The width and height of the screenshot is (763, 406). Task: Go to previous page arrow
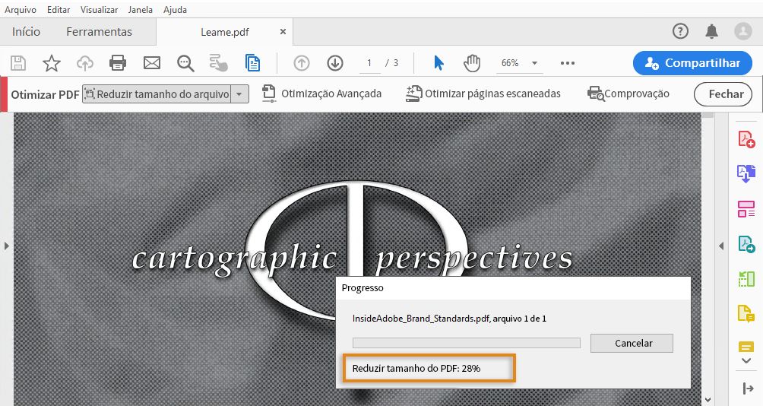click(x=302, y=63)
